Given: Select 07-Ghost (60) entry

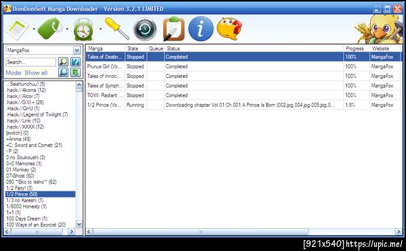Looking at the screenshot, I should 20,176.
